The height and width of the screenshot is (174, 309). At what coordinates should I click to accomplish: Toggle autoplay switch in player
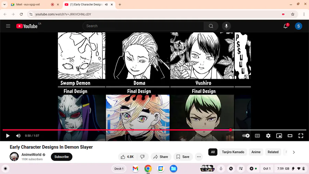(246, 136)
